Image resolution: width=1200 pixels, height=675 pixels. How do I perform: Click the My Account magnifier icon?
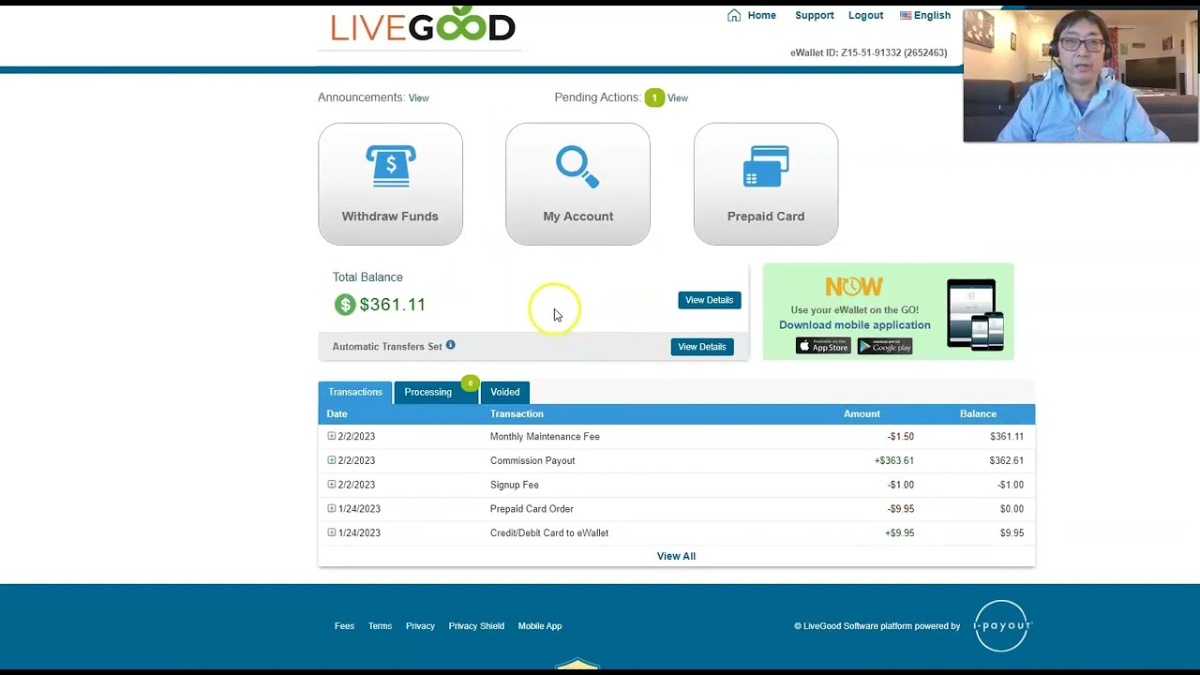[x=577, y=167]
